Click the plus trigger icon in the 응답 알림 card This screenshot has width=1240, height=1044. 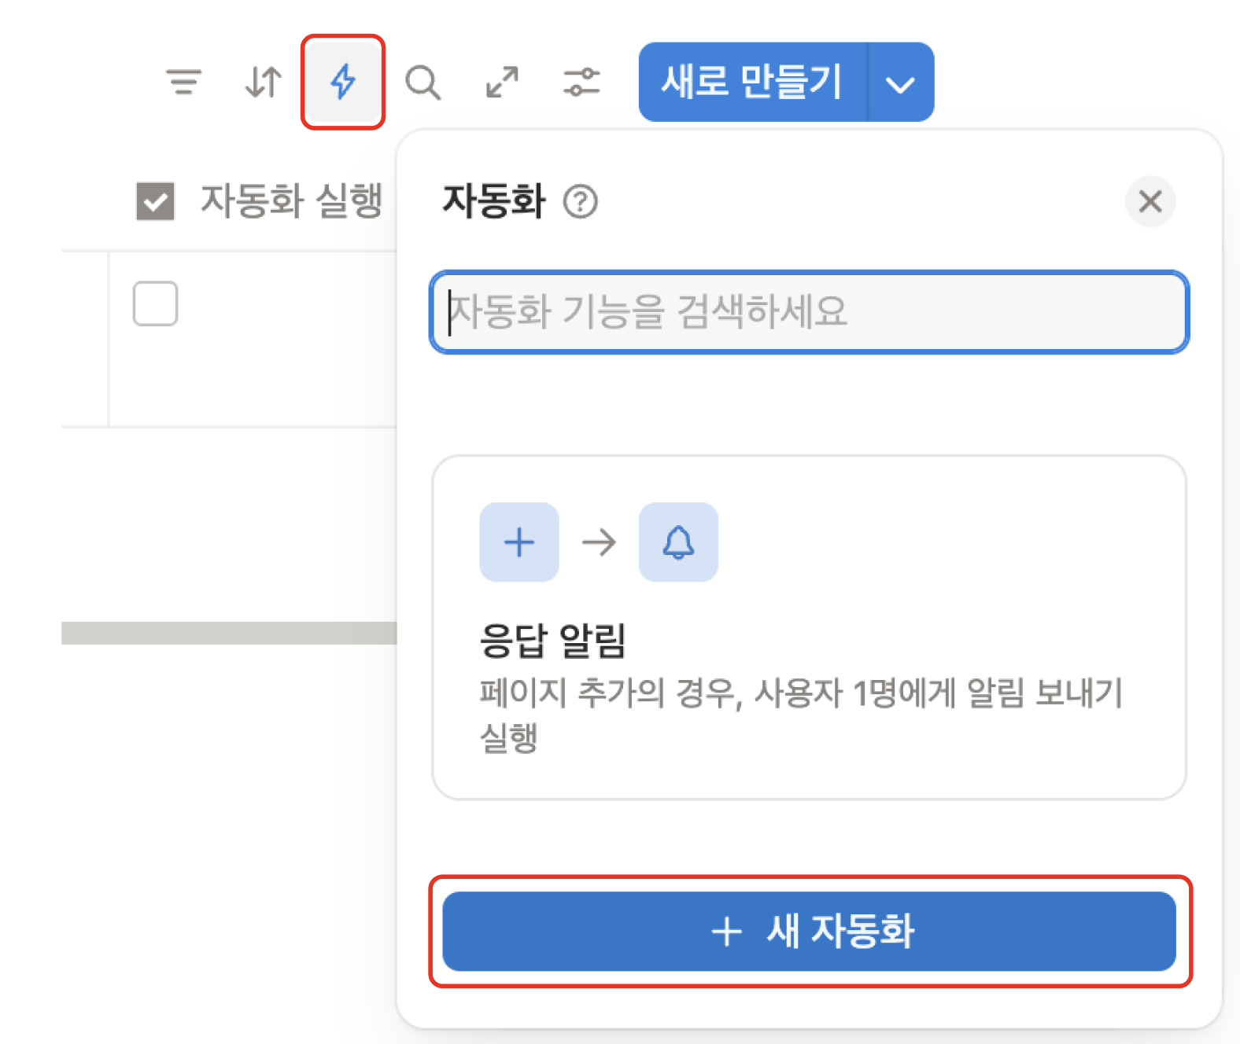519,542
